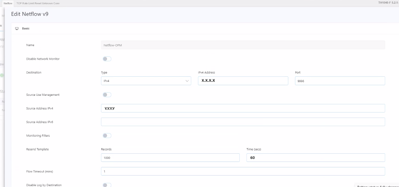The image size is (399, 187).
Task: Click the Records field showing 1000
Action: pos(170,158)
